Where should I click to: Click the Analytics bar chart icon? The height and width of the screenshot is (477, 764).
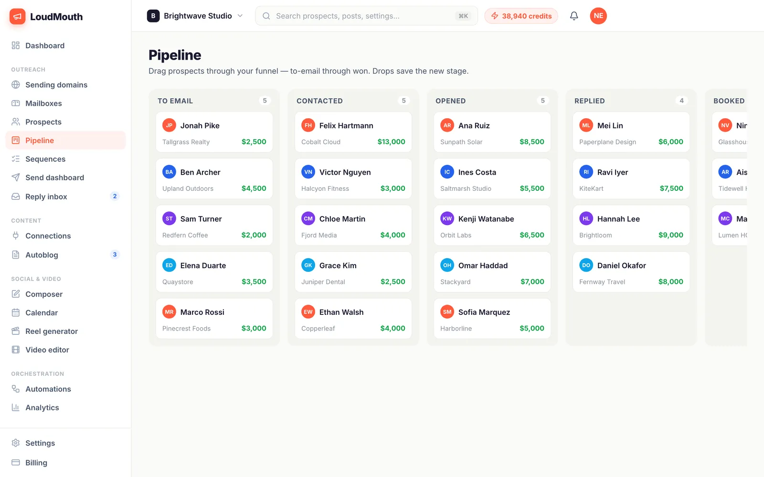click(16, 407)
